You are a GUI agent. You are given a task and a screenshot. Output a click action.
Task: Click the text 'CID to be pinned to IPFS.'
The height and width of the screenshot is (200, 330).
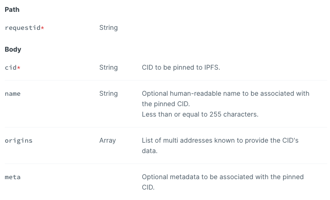click(181, 67)
